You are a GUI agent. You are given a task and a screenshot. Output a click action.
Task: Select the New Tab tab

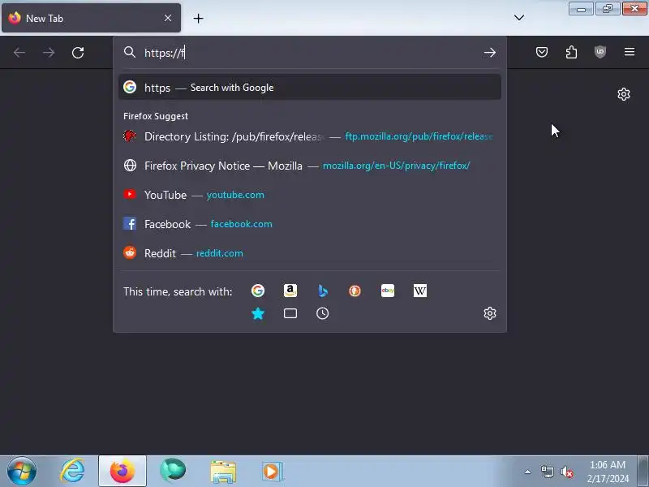[x=91, y=18]
